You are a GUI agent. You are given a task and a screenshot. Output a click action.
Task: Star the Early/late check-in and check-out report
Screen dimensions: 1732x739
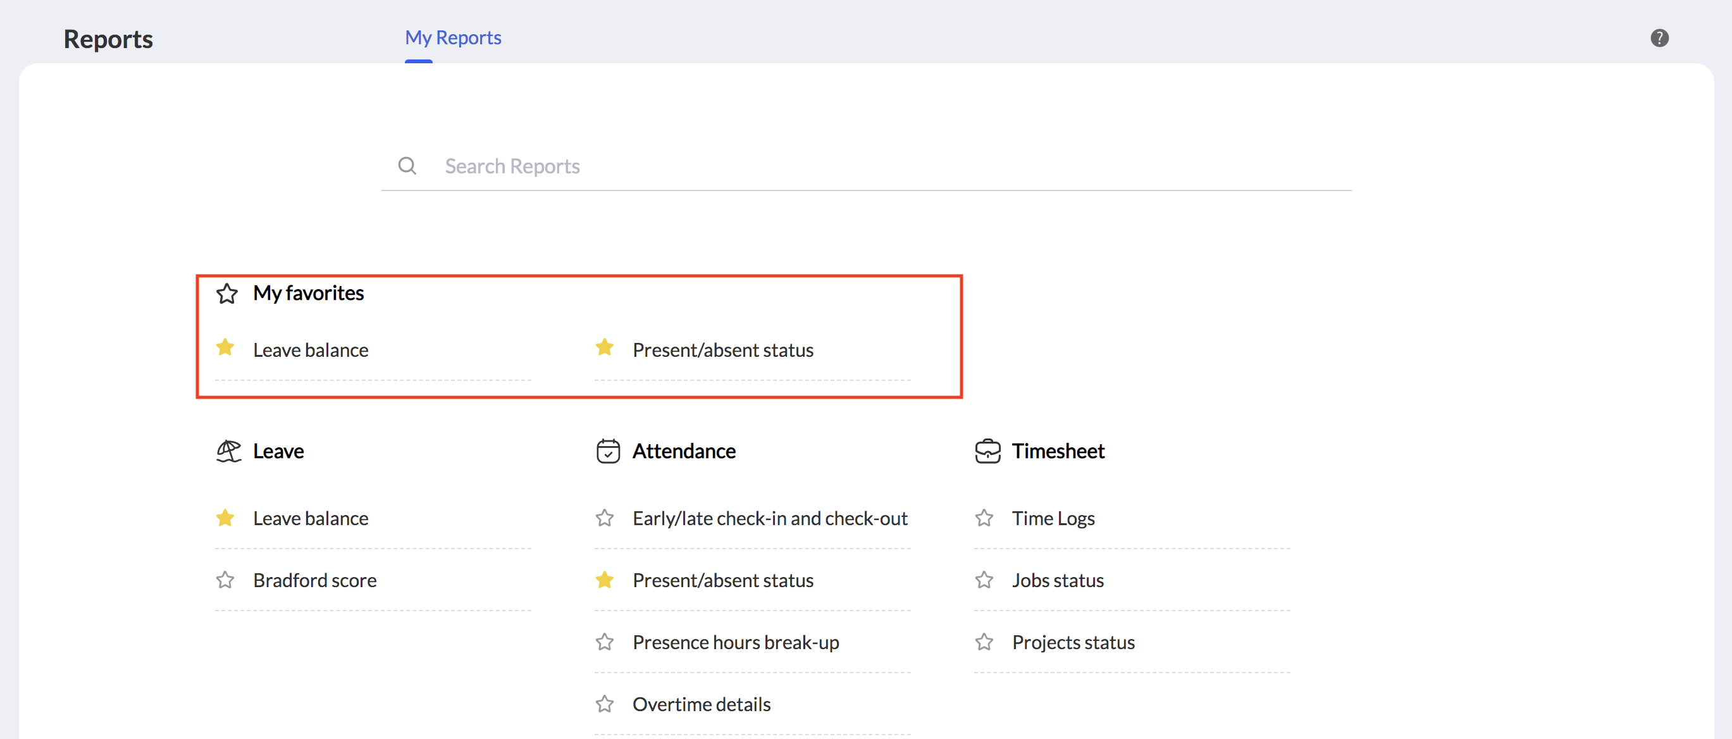tap(605, 518)
